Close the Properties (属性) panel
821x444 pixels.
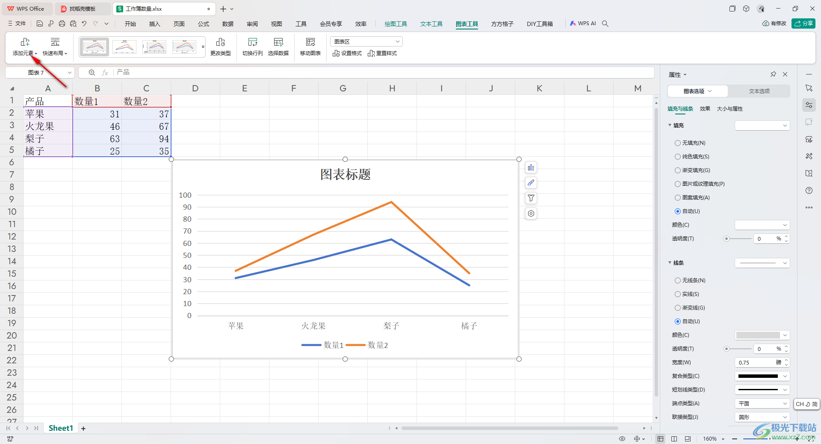785,74
